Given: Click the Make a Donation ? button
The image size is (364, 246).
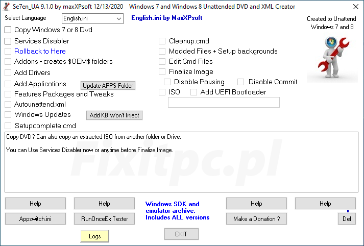Looking at the screenshot, I should pyautogui.click(x=256, y=219).
